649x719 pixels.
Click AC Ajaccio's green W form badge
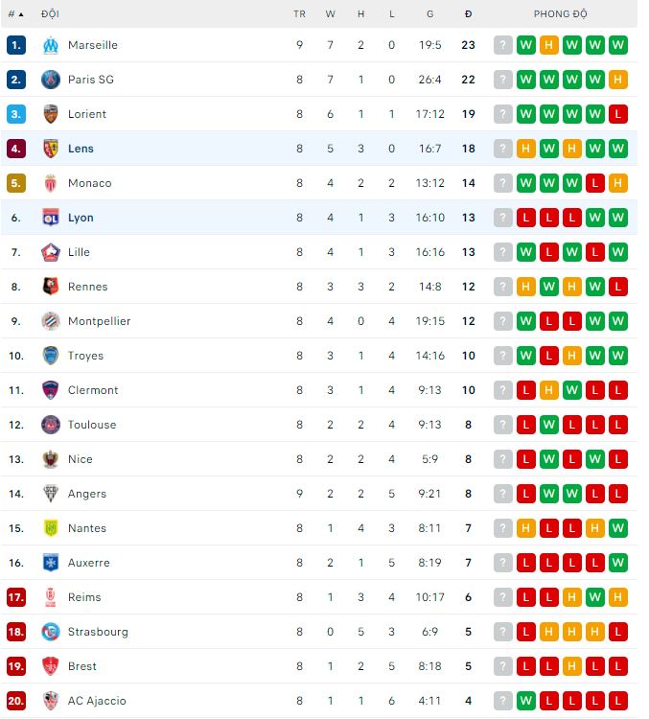(x=526, y=701)
